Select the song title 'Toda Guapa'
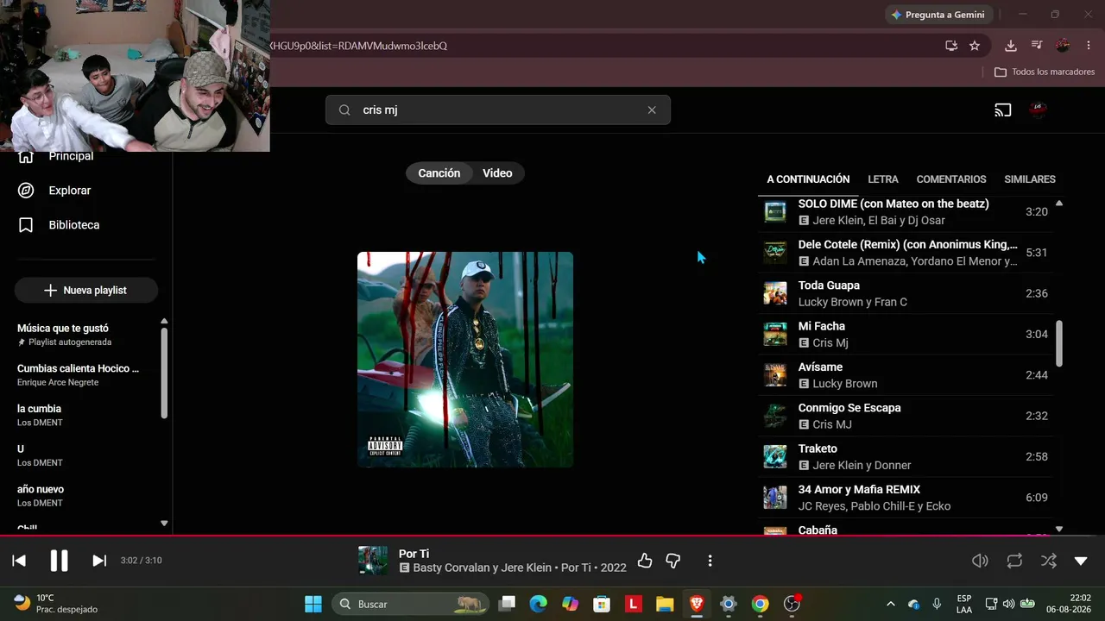Screen dimensions: 1105x621 [829, 285]
